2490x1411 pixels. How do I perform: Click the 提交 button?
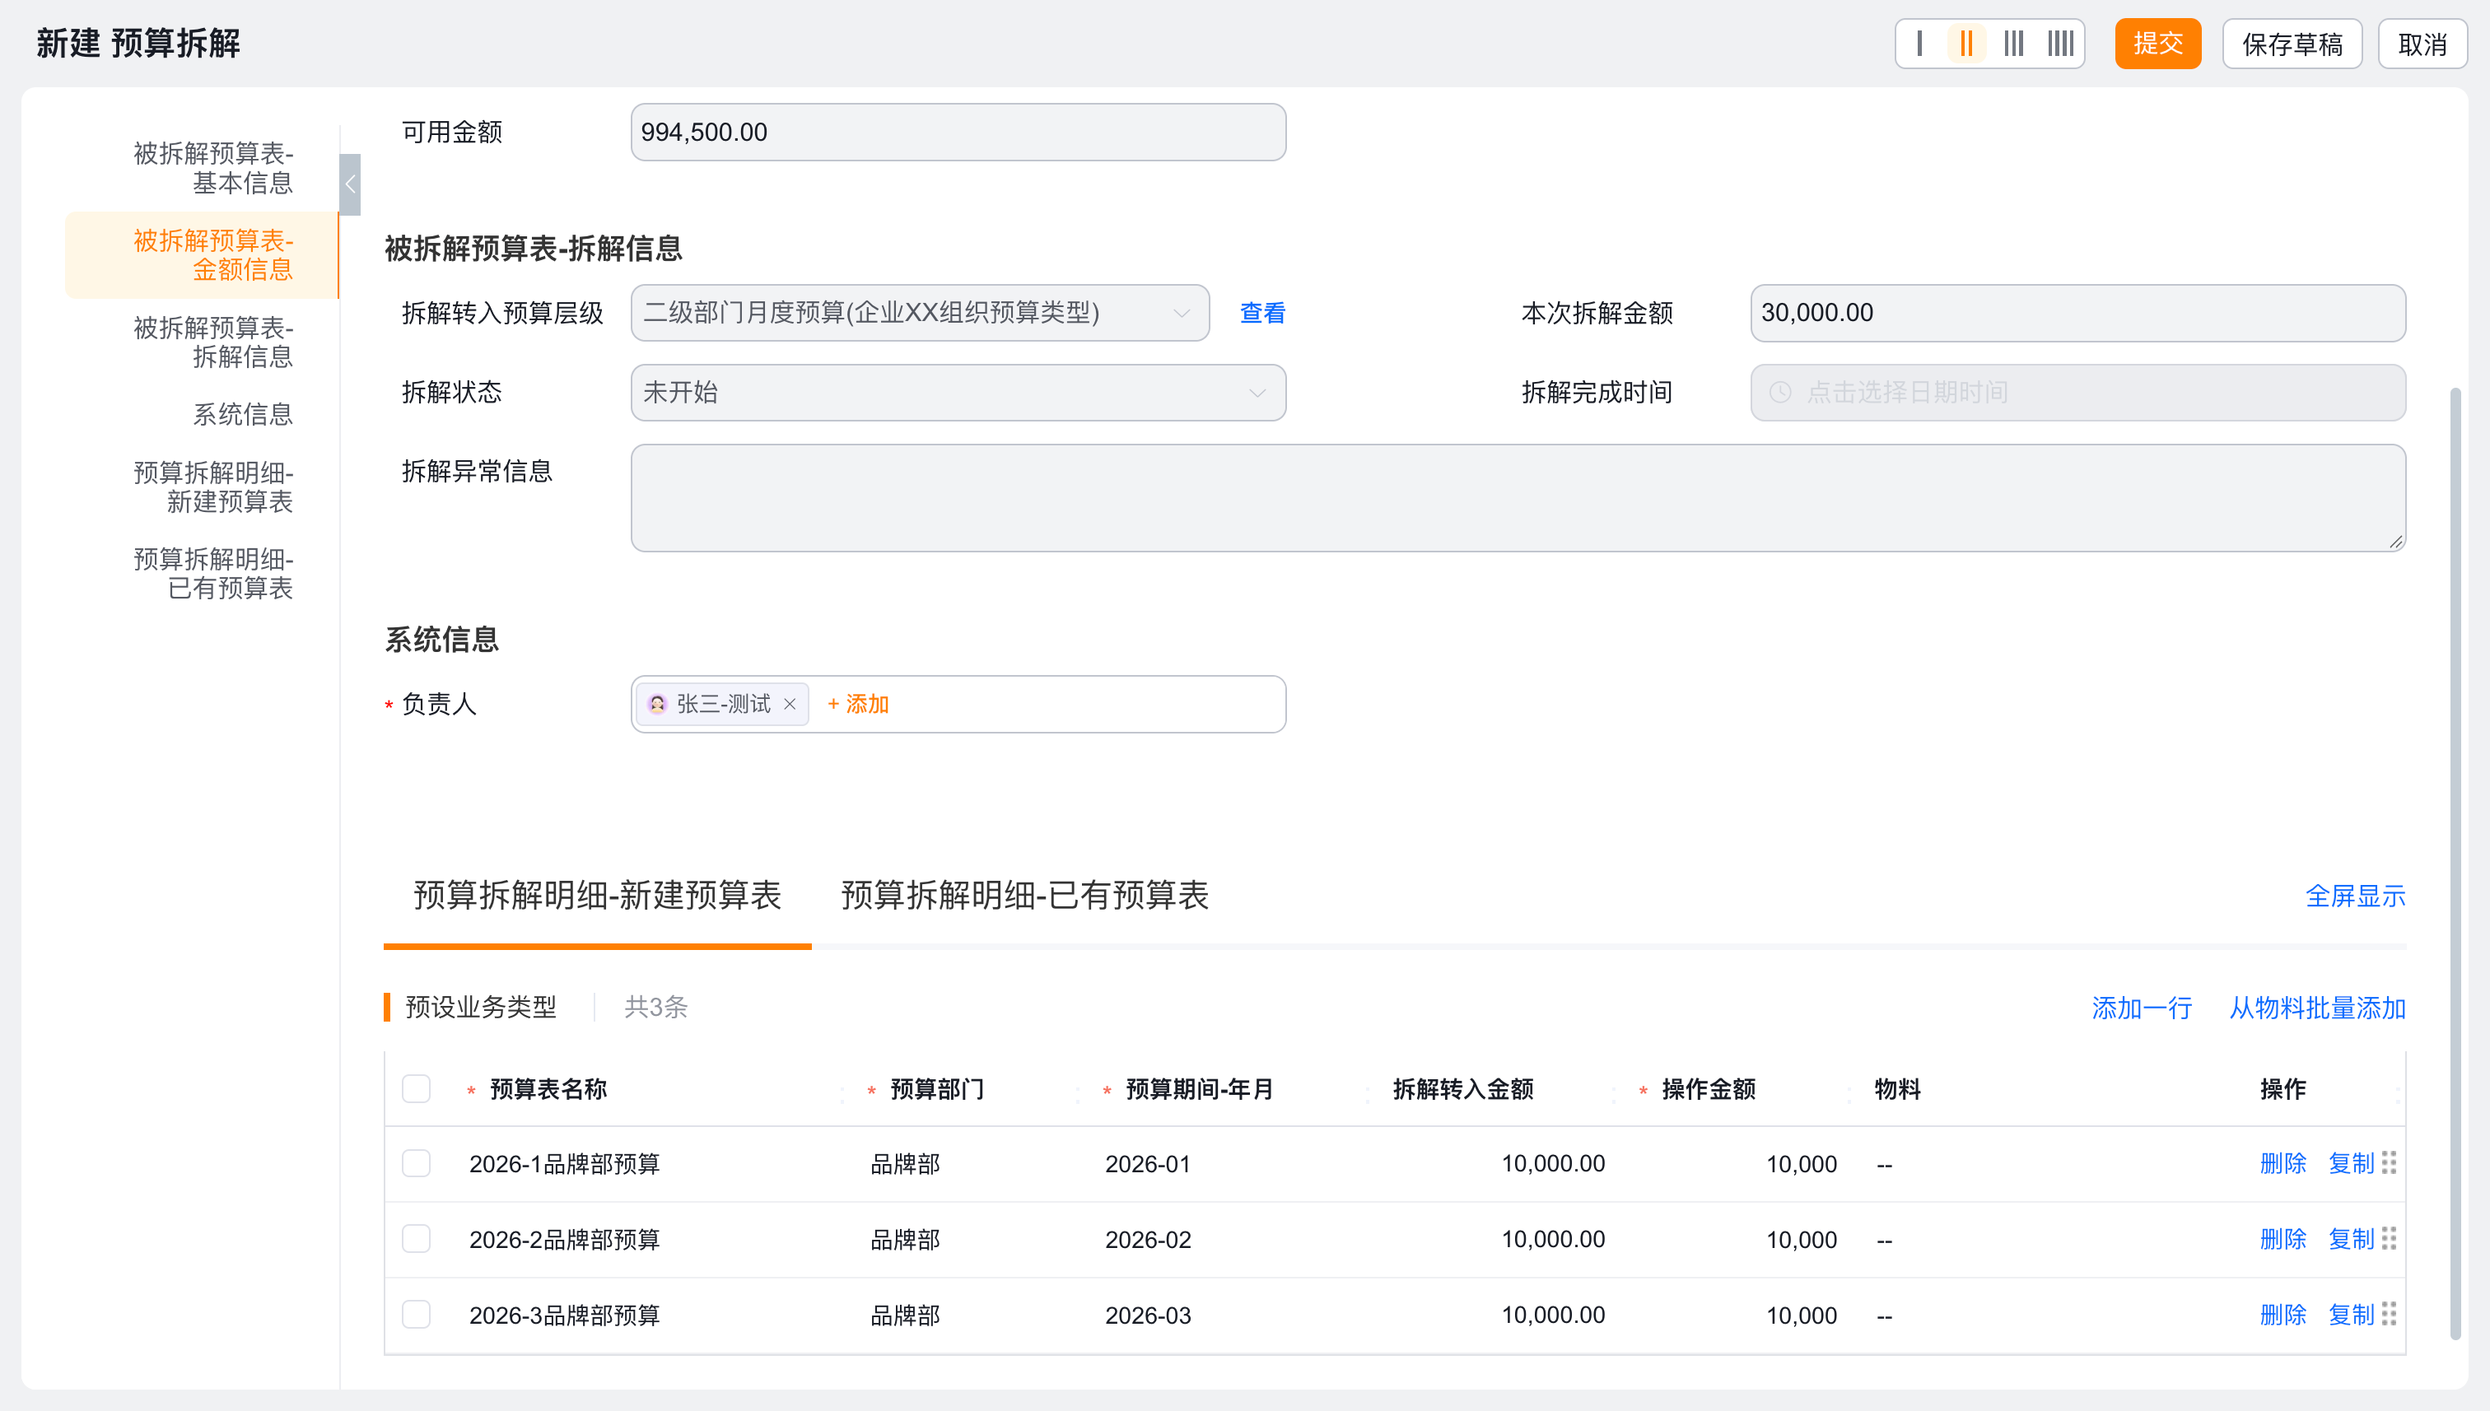2157,44
